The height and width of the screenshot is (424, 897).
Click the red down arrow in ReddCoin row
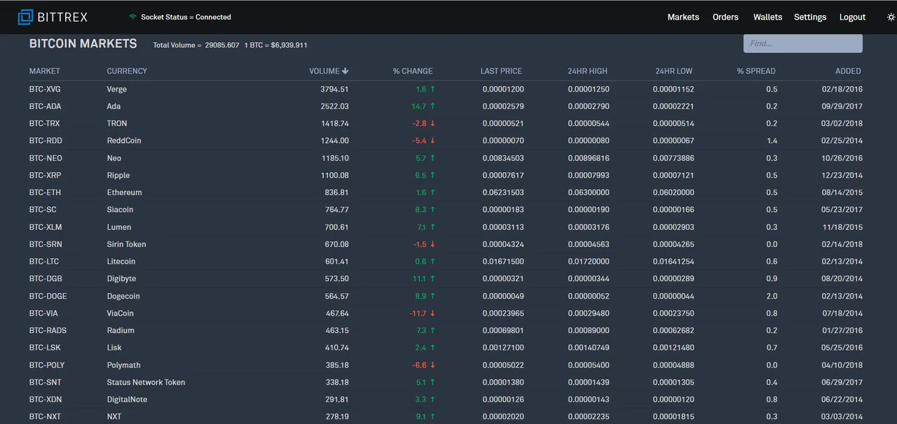[x=432, y=141]
